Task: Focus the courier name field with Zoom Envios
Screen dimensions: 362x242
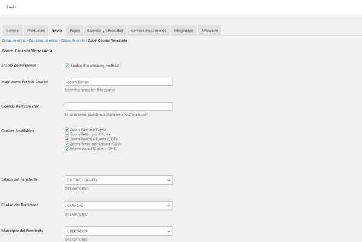Action: [118, 82]
